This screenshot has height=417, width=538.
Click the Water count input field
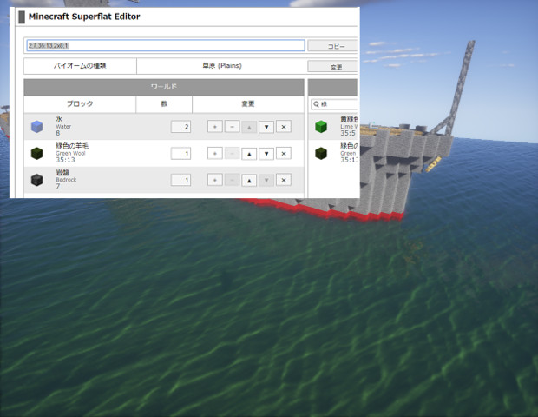(x=180, y=127)
